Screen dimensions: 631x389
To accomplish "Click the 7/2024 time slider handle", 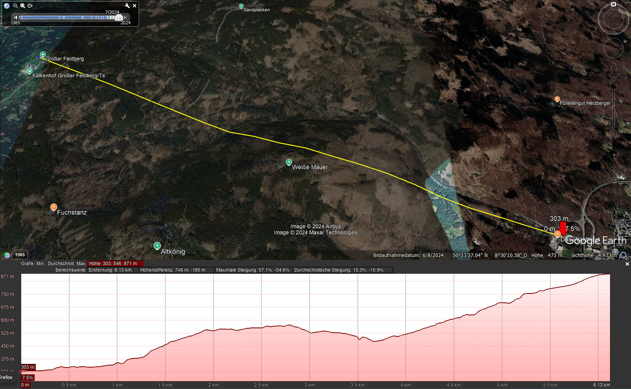I will [x=119, y=17].
